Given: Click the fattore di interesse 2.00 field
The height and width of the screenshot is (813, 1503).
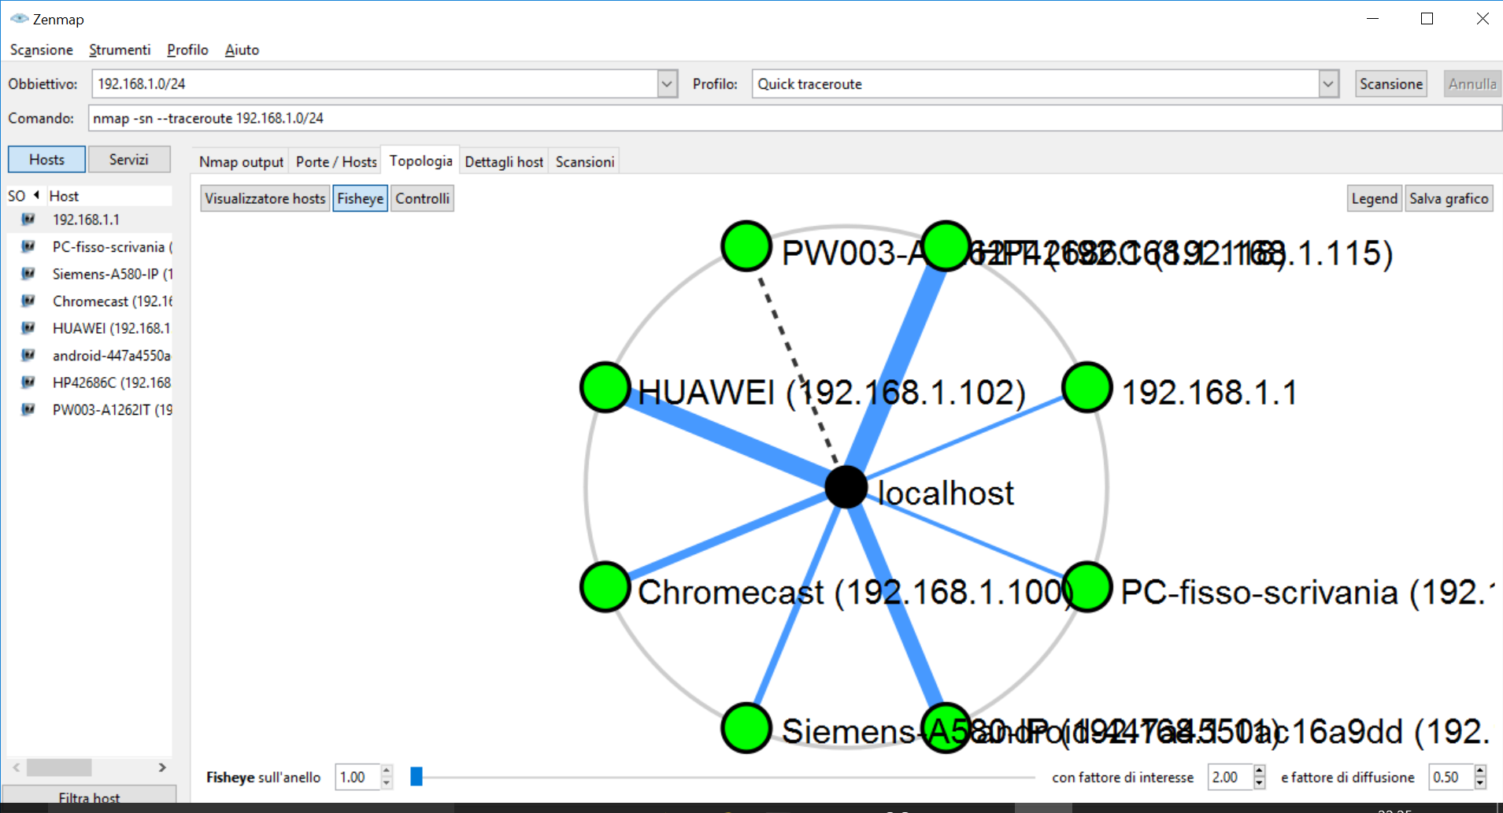Looking at the screenshot, I should 1231,777.
